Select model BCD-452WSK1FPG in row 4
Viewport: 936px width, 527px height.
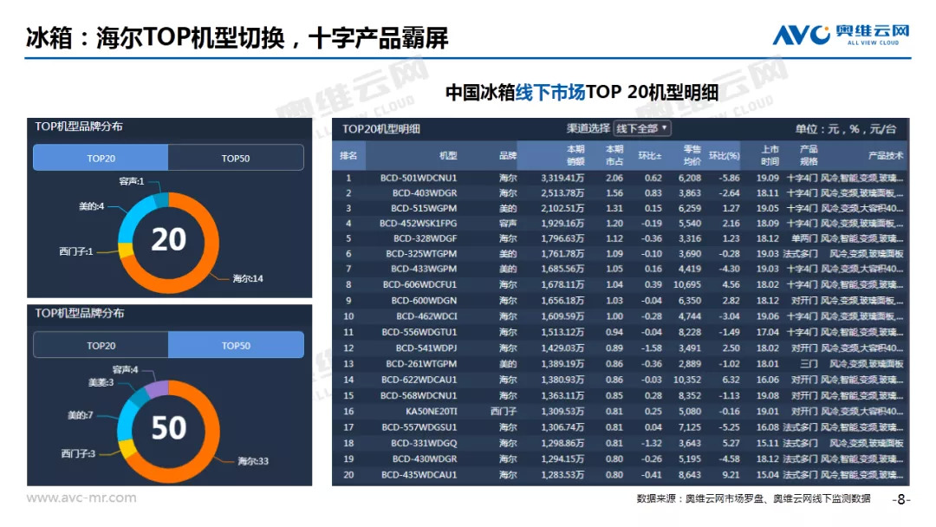(418, 224)
